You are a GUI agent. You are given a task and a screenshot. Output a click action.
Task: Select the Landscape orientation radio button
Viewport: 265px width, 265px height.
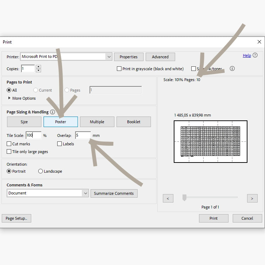[41, 171]
